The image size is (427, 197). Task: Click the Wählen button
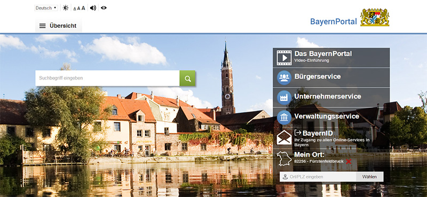(x=369, y=177)
